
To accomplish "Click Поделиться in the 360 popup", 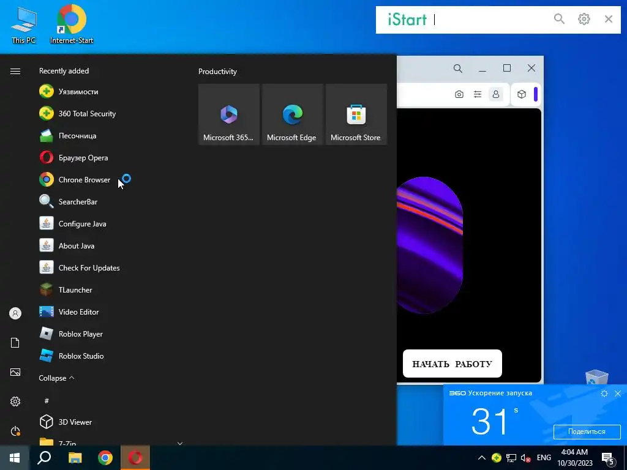I will [x=587, y=431].
